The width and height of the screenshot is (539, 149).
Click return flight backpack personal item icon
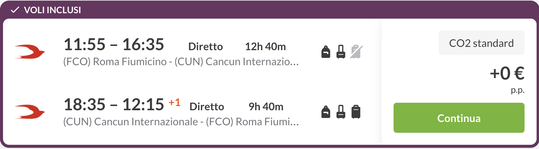click(x=326, y=112)
